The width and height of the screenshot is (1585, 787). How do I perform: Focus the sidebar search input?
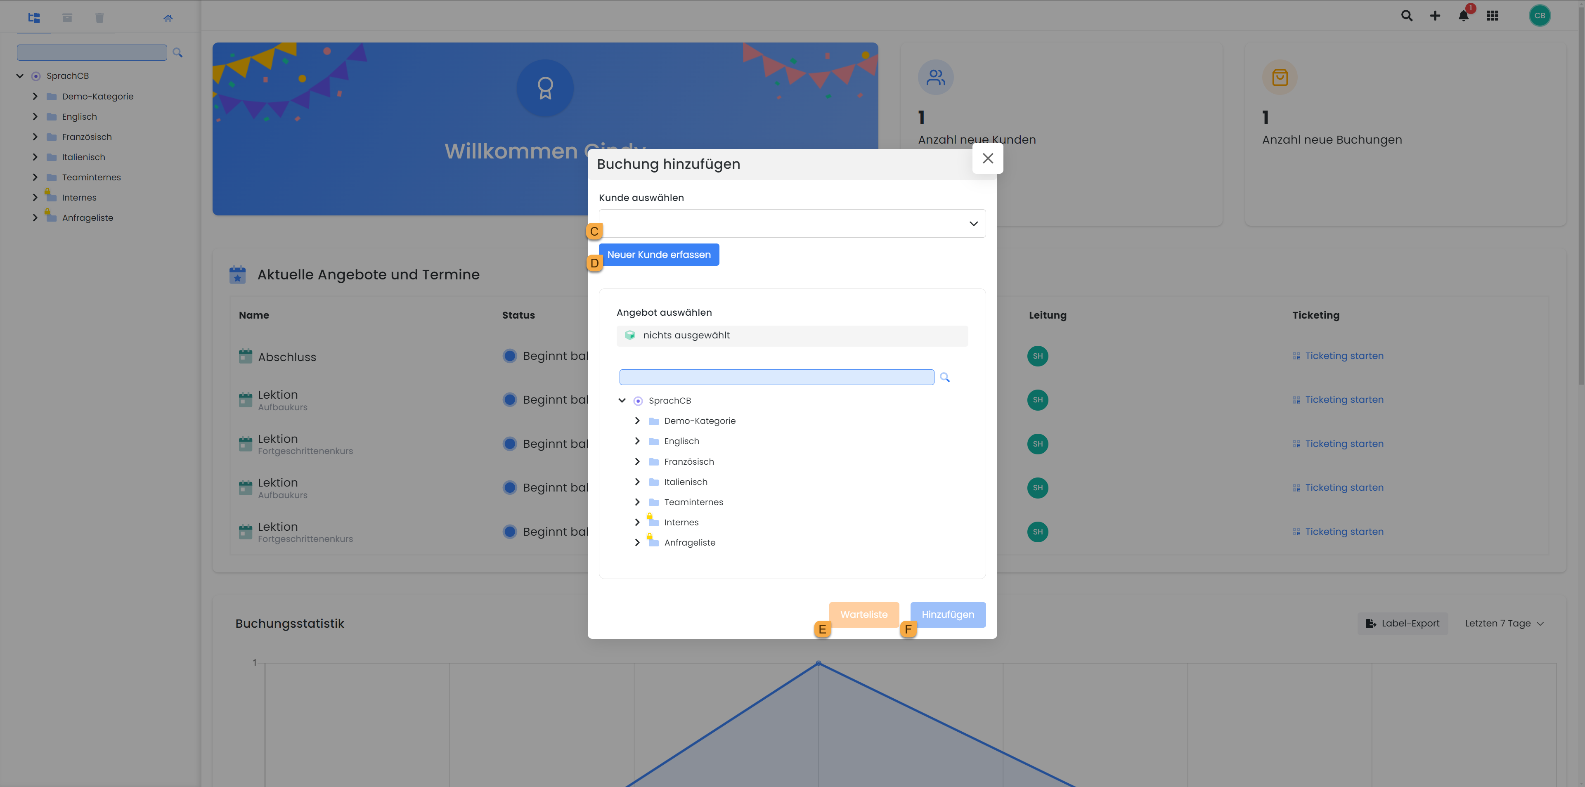92,53
